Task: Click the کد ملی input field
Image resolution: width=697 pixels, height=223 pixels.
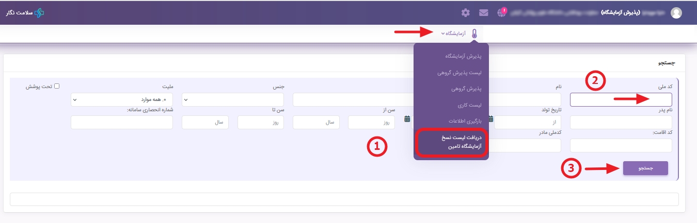Action: 621,99
